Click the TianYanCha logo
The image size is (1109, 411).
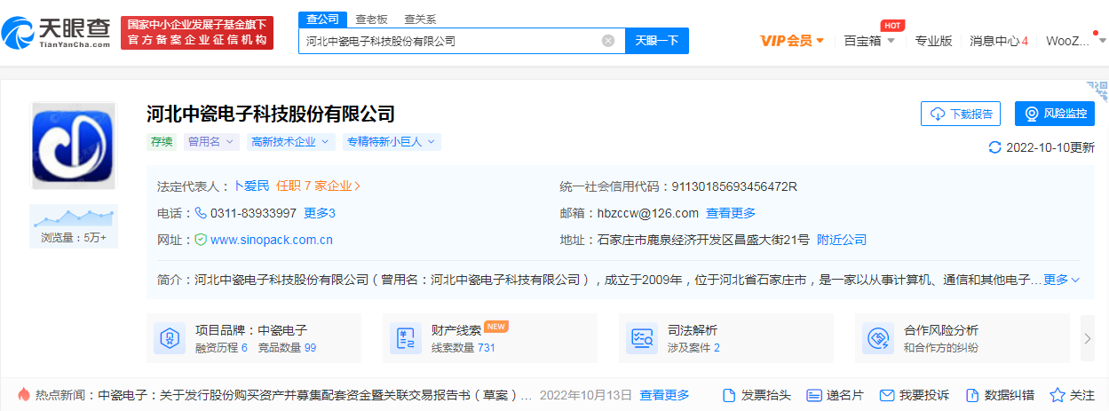click(x=56, y=33)
